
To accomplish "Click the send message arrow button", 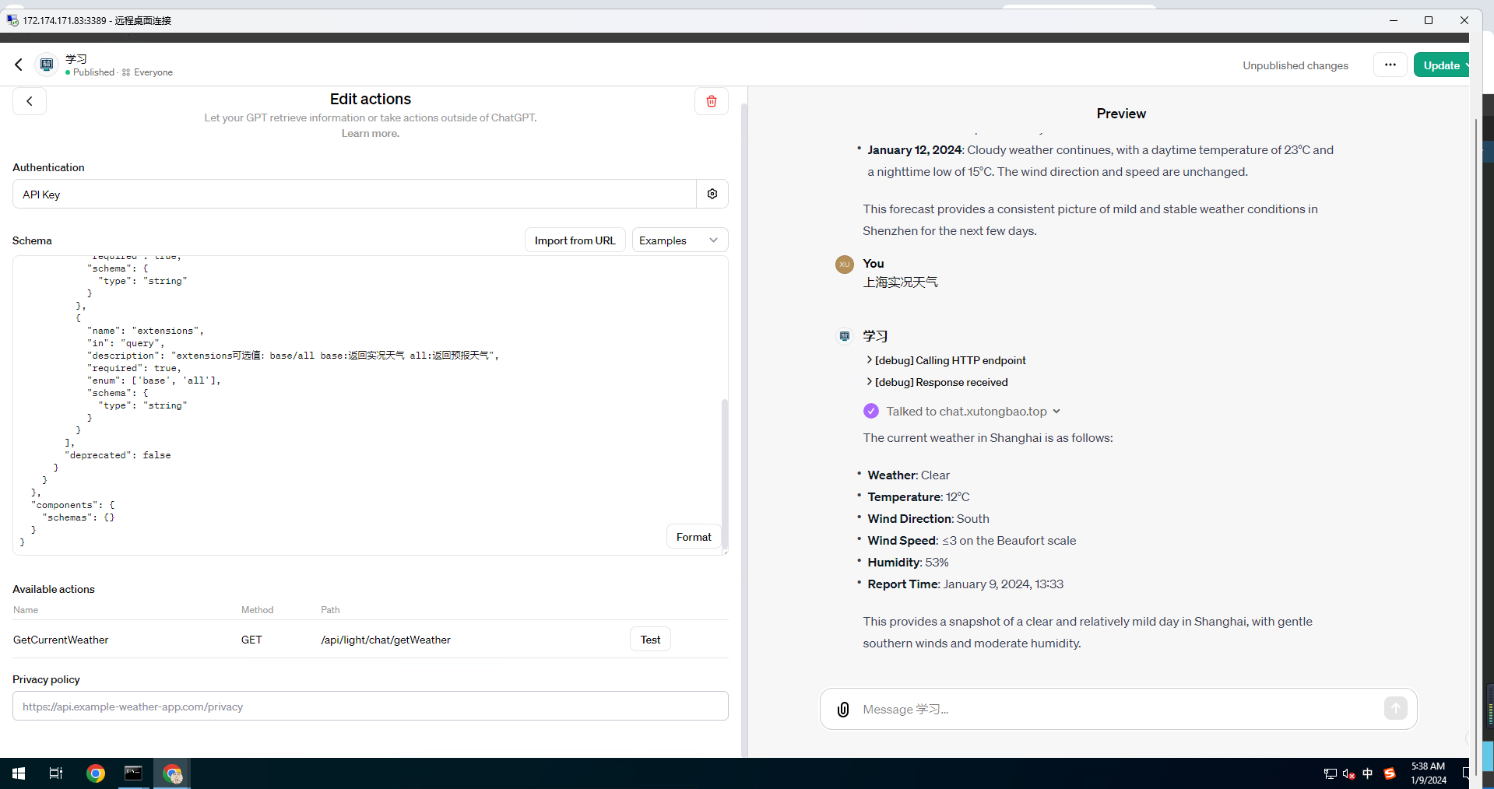I will (1395, 708).
